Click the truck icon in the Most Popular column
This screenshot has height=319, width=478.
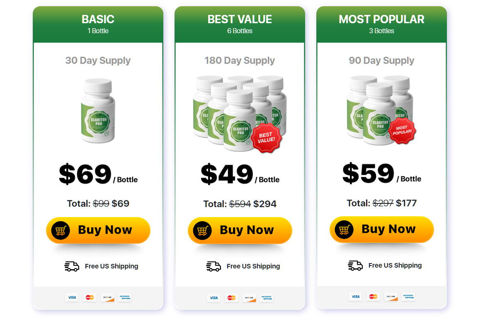(355, 266)
